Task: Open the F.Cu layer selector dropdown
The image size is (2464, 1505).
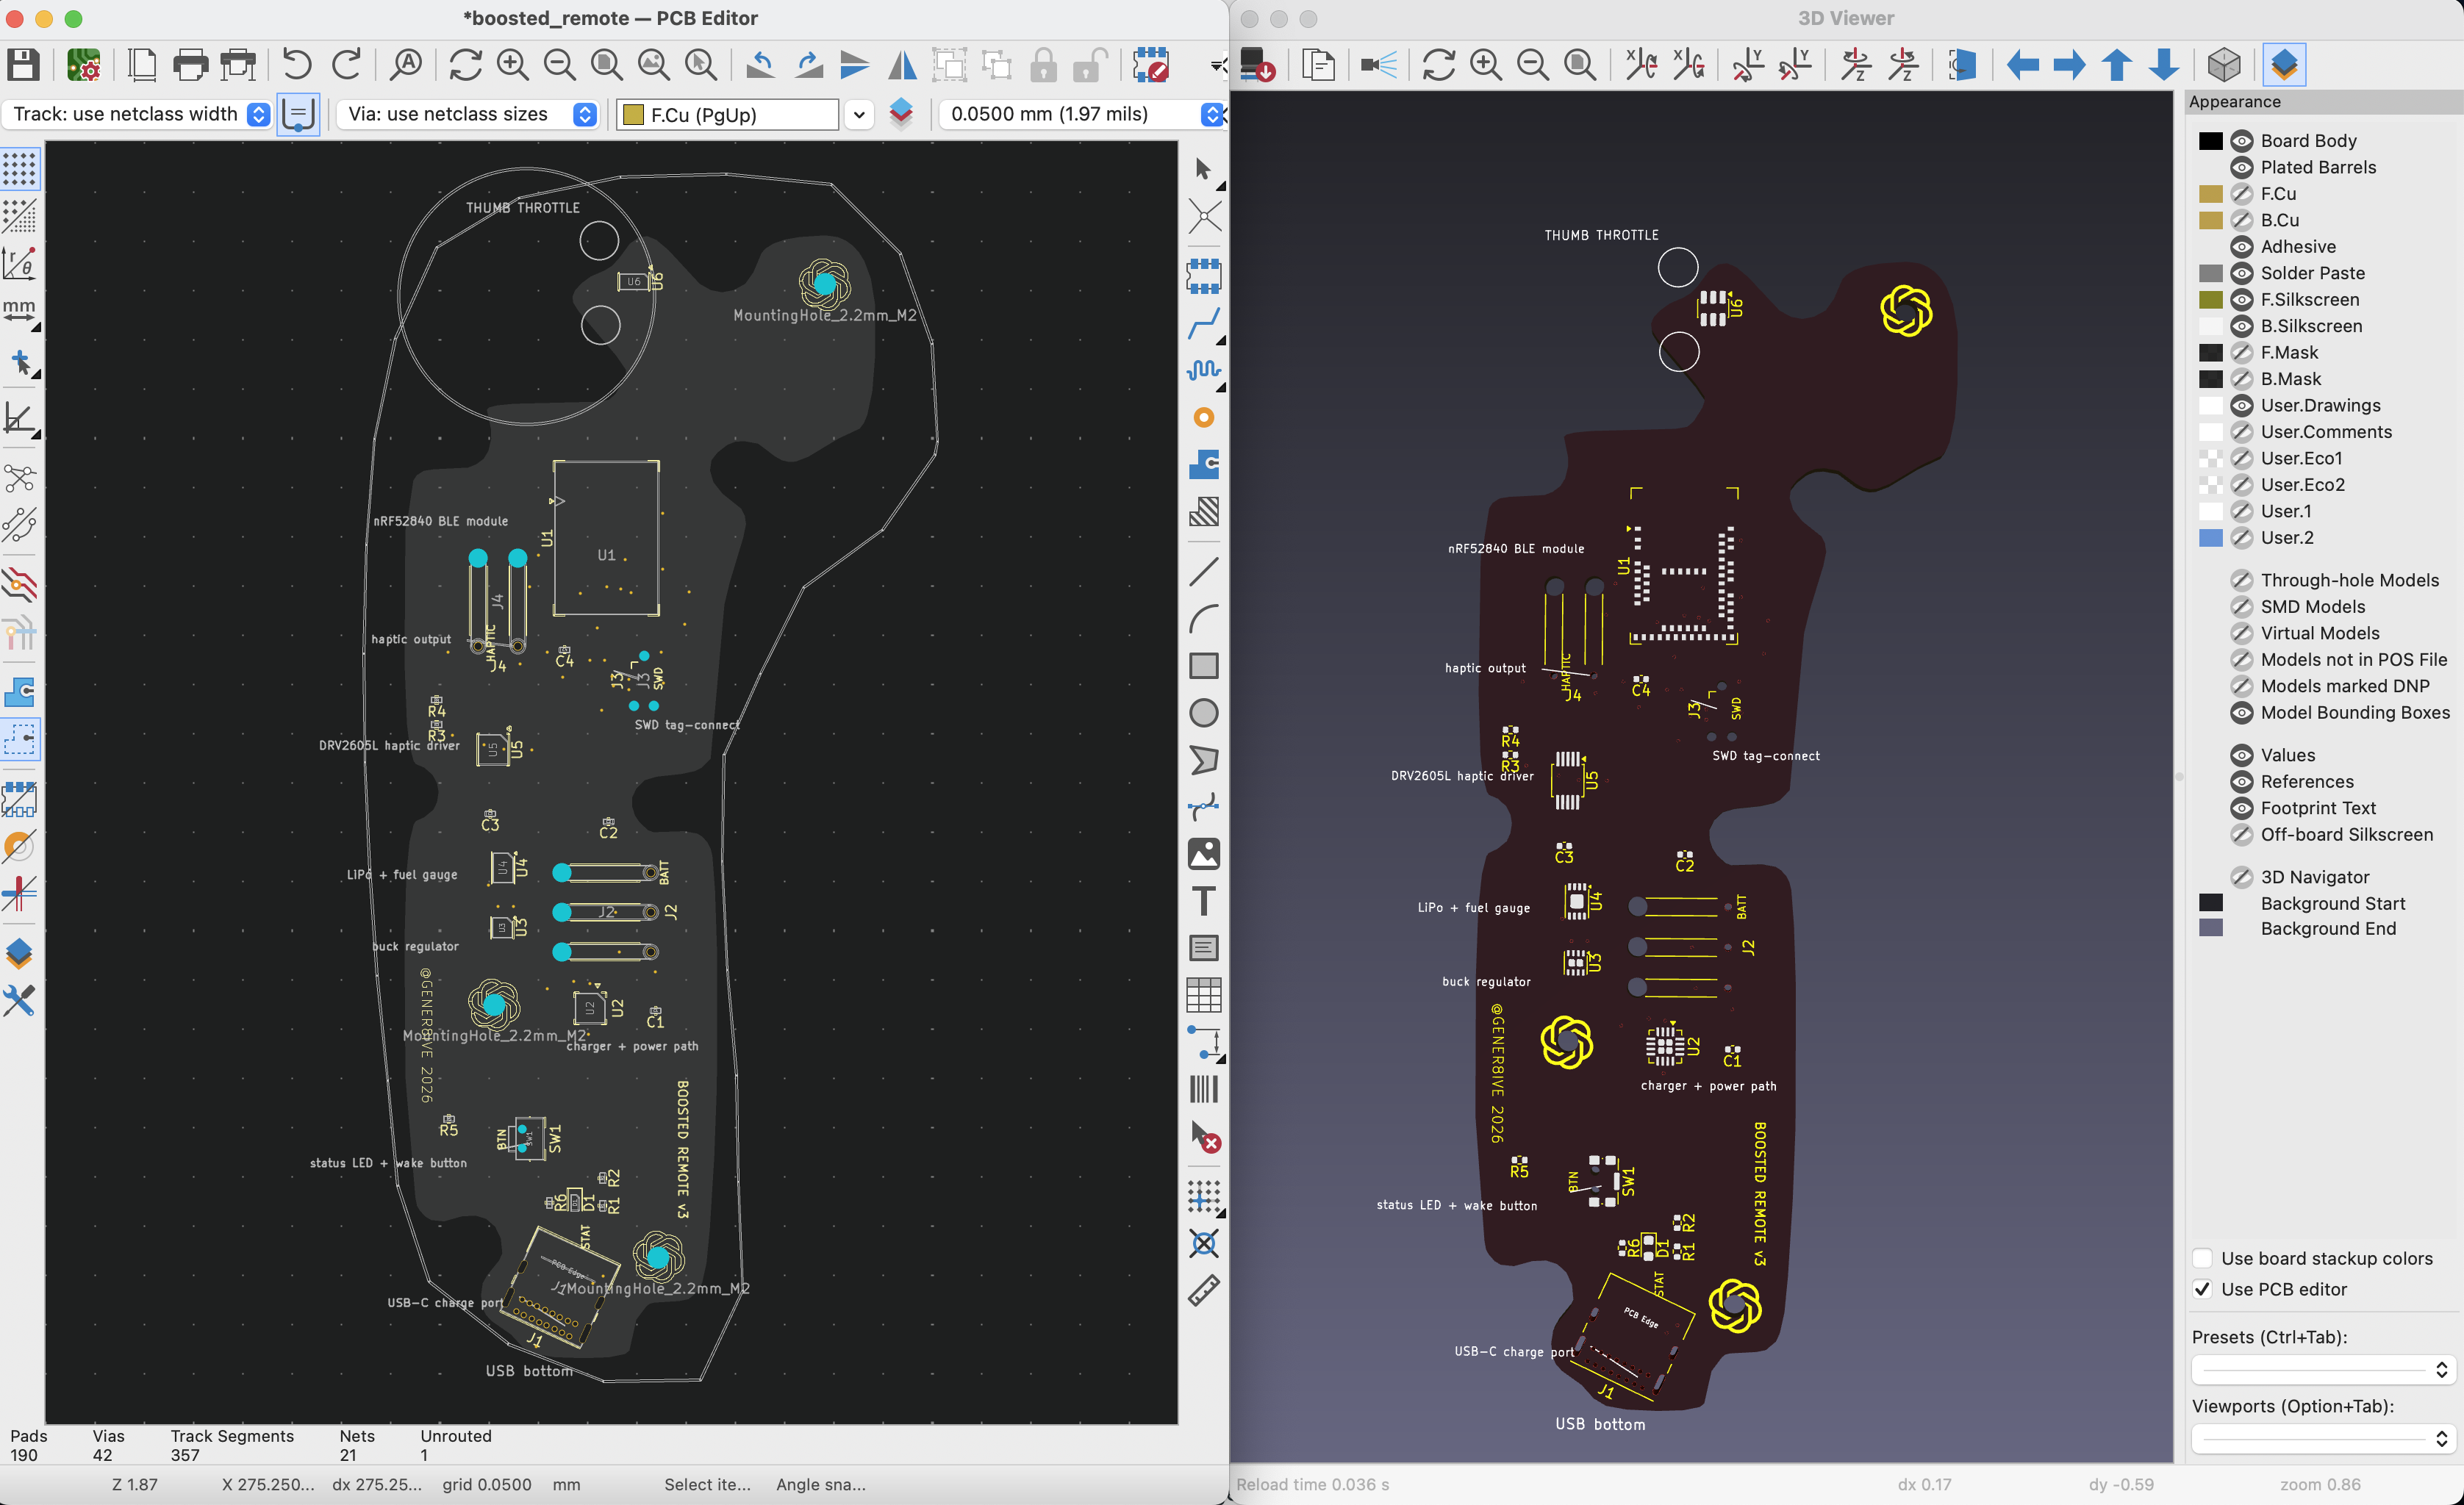Action: coord(858,114)
